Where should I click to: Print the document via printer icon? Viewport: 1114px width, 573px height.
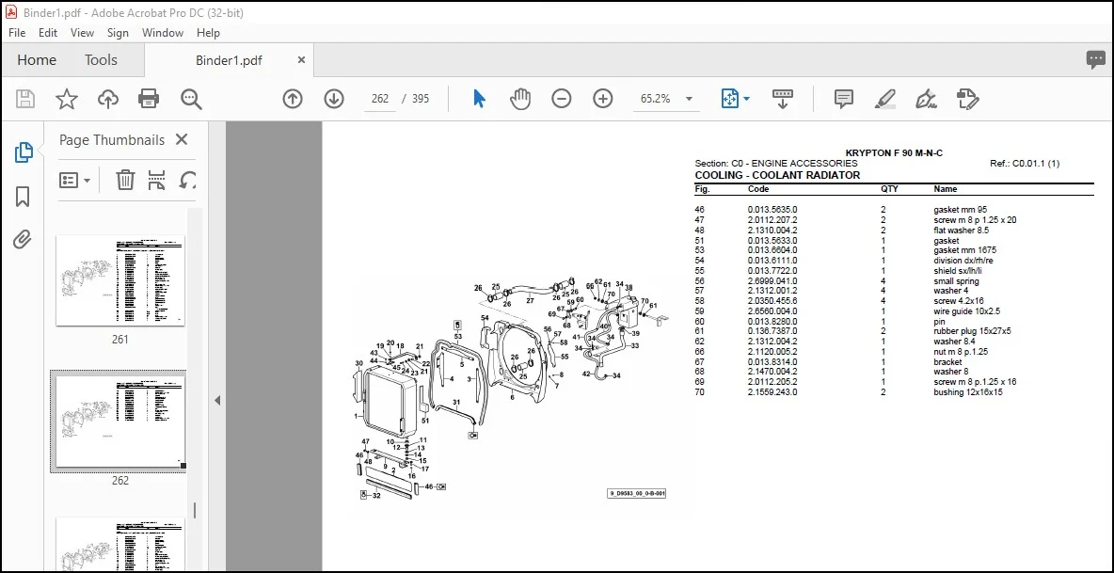click(149, 99)
